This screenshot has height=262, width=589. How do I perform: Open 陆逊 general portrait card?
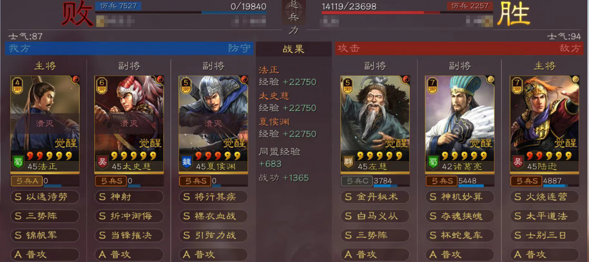coord(544,124)
